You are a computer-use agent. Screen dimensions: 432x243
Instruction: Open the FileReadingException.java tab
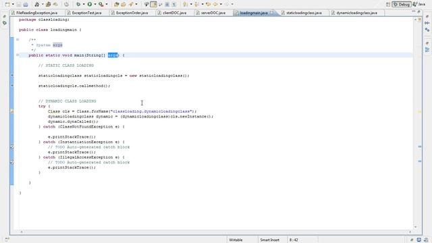pos(37,13)
